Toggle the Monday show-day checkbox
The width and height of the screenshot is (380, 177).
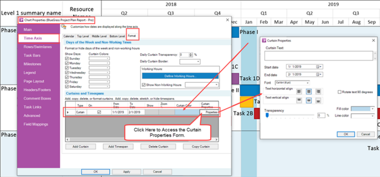coord(67,63)
